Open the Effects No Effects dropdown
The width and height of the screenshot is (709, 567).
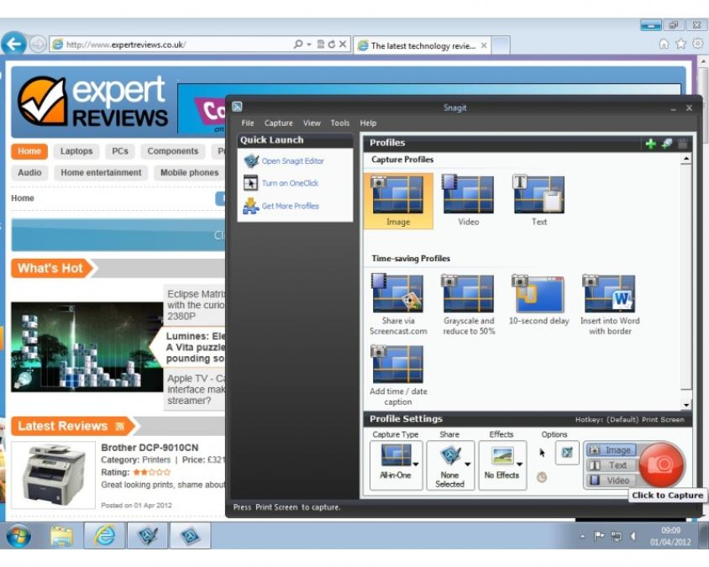(502, 465)
